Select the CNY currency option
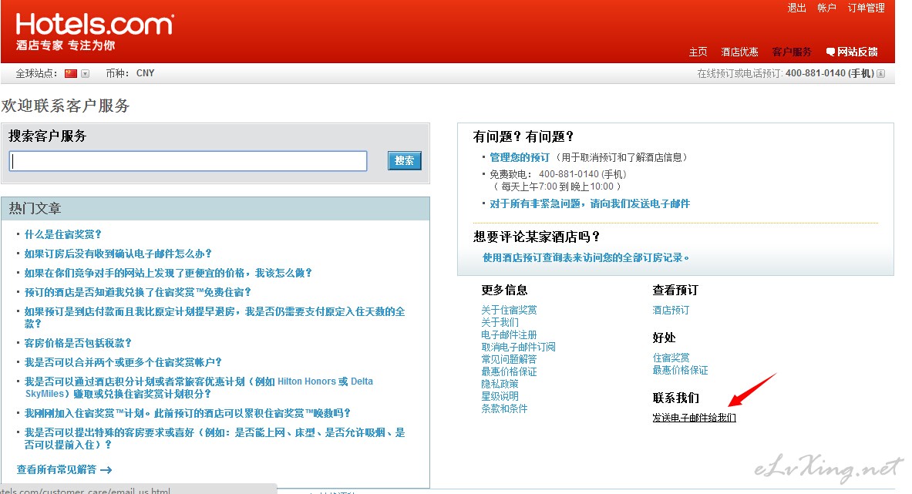Screen dimensions: 912x494 coord(145,73)
